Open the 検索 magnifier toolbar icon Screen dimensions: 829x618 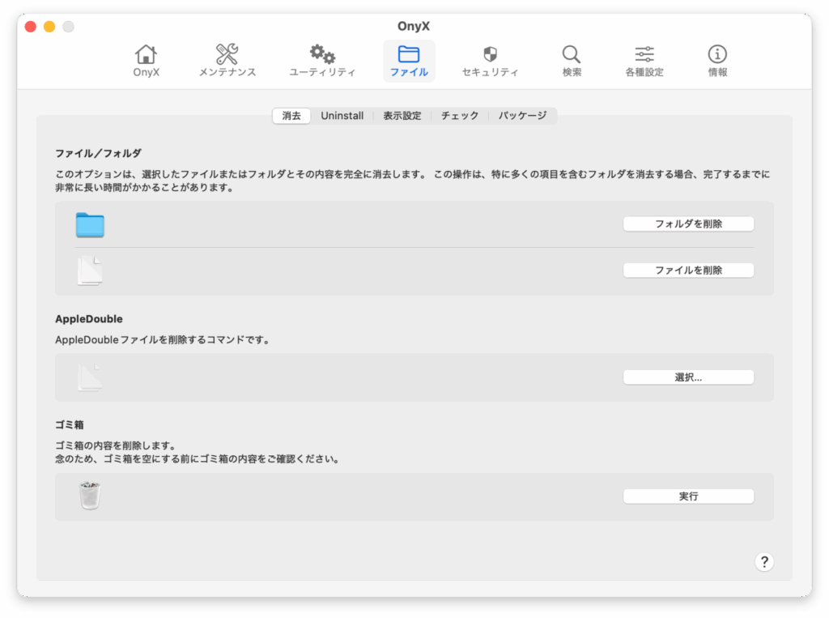click(572, 61)
